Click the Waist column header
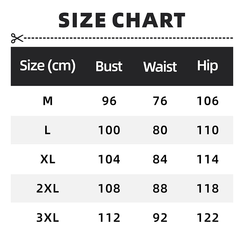 (x=160, y=66)
